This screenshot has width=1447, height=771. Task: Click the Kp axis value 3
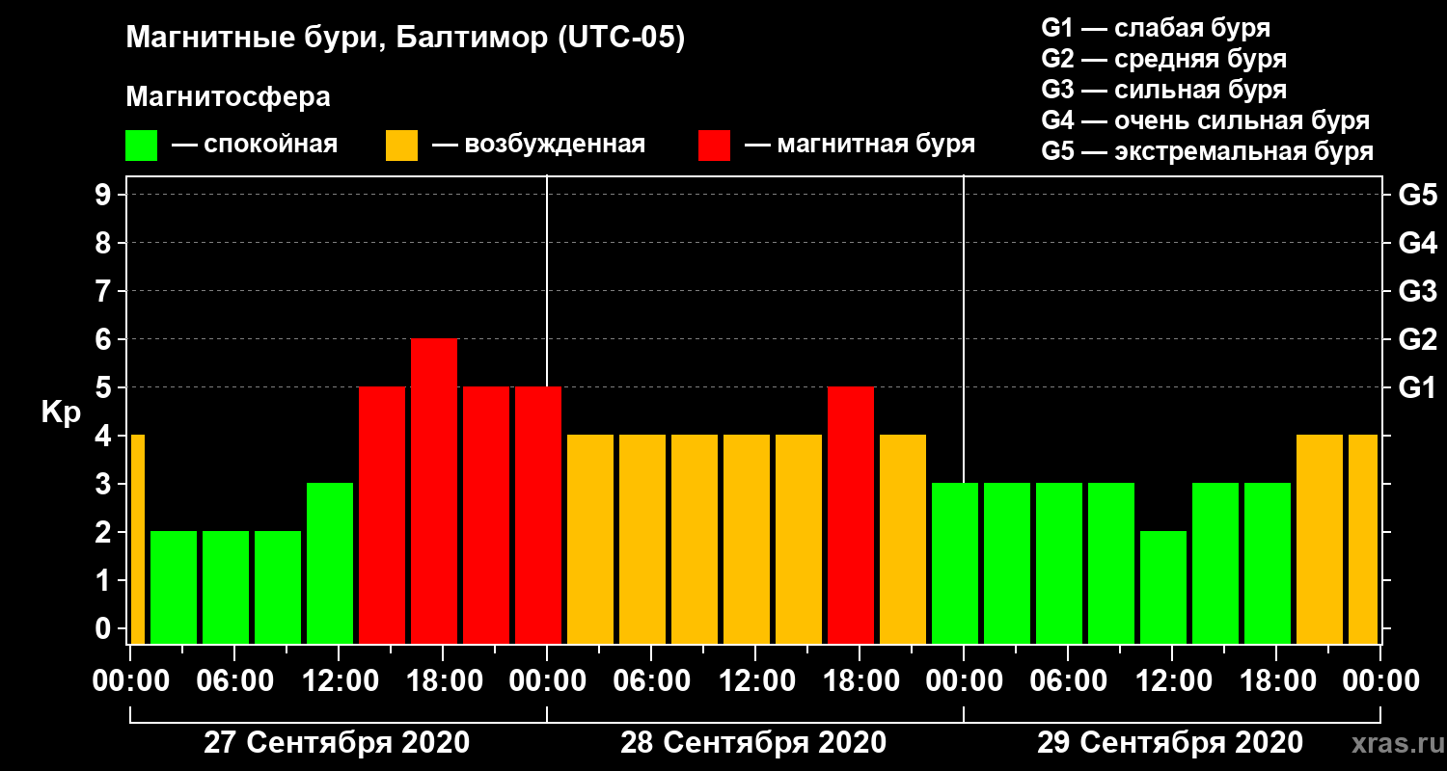point(105,484)
